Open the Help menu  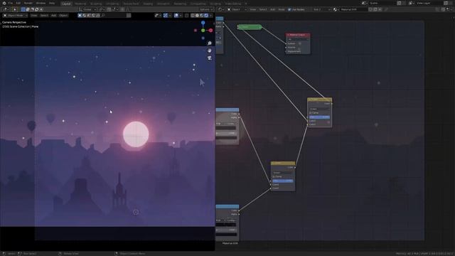[x=52, y=3]
